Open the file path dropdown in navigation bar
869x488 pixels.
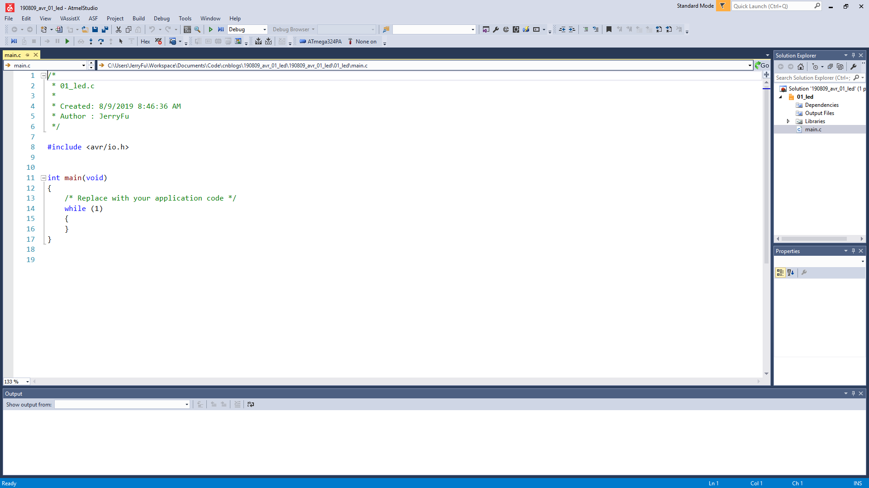click(x=750, y=66)
